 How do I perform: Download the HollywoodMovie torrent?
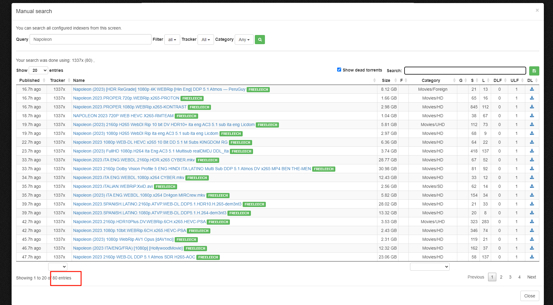[x=532, y=248]
